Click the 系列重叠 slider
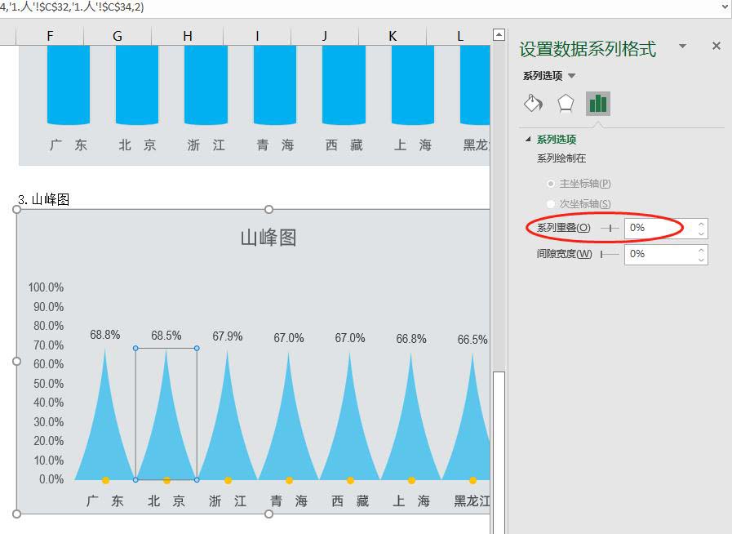Screen dimensions: 732x534 point(609,229)
